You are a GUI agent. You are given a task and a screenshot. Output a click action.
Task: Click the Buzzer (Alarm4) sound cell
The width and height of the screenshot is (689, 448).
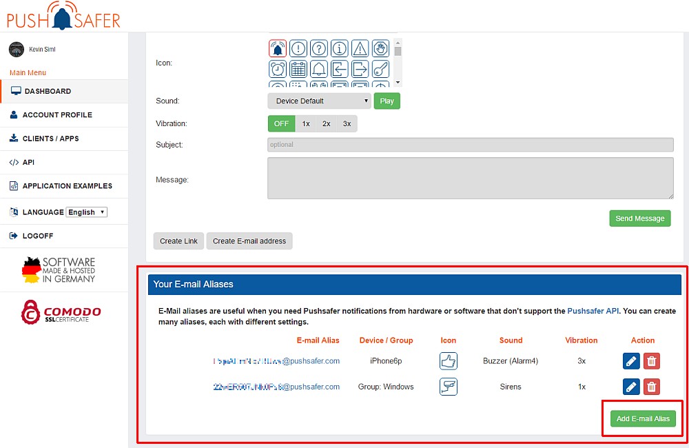510,361
